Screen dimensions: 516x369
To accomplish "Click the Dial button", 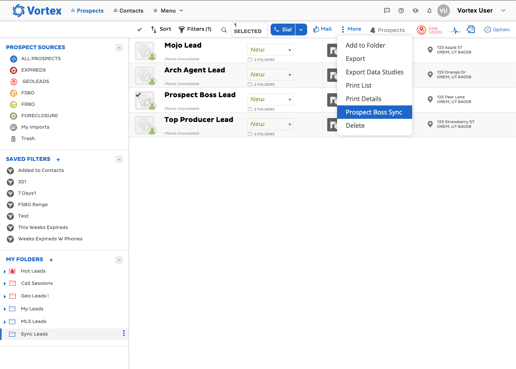I will (283, 30).
